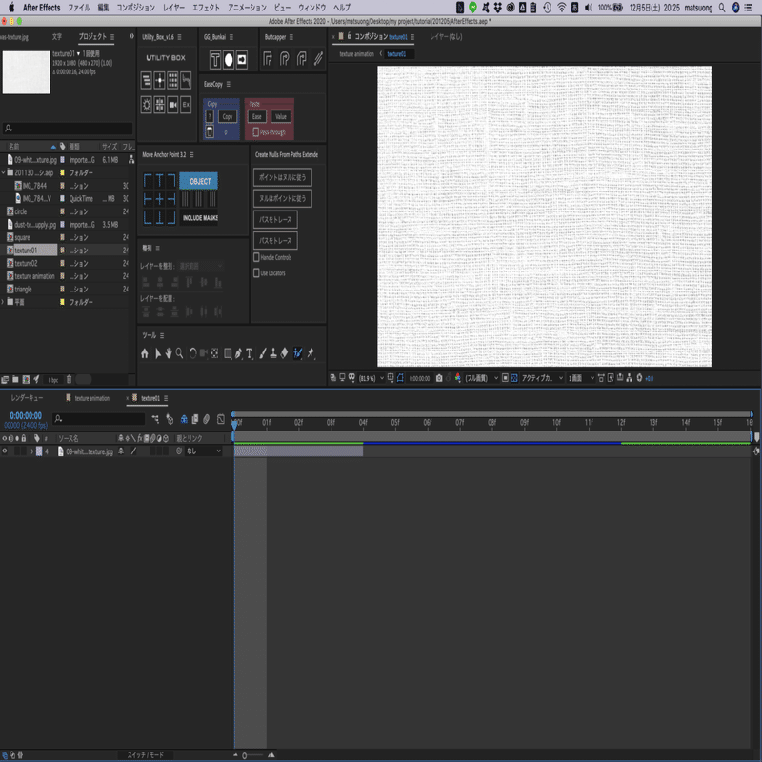Select the Roto Brush tool
The image size is (762, 762).
tap(298, 353)
